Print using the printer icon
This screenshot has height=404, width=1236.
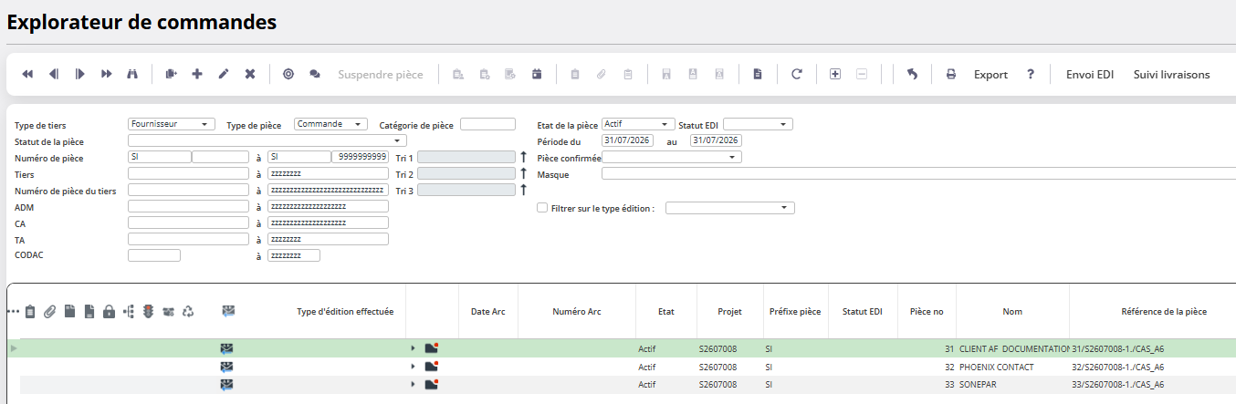[950, 74]
